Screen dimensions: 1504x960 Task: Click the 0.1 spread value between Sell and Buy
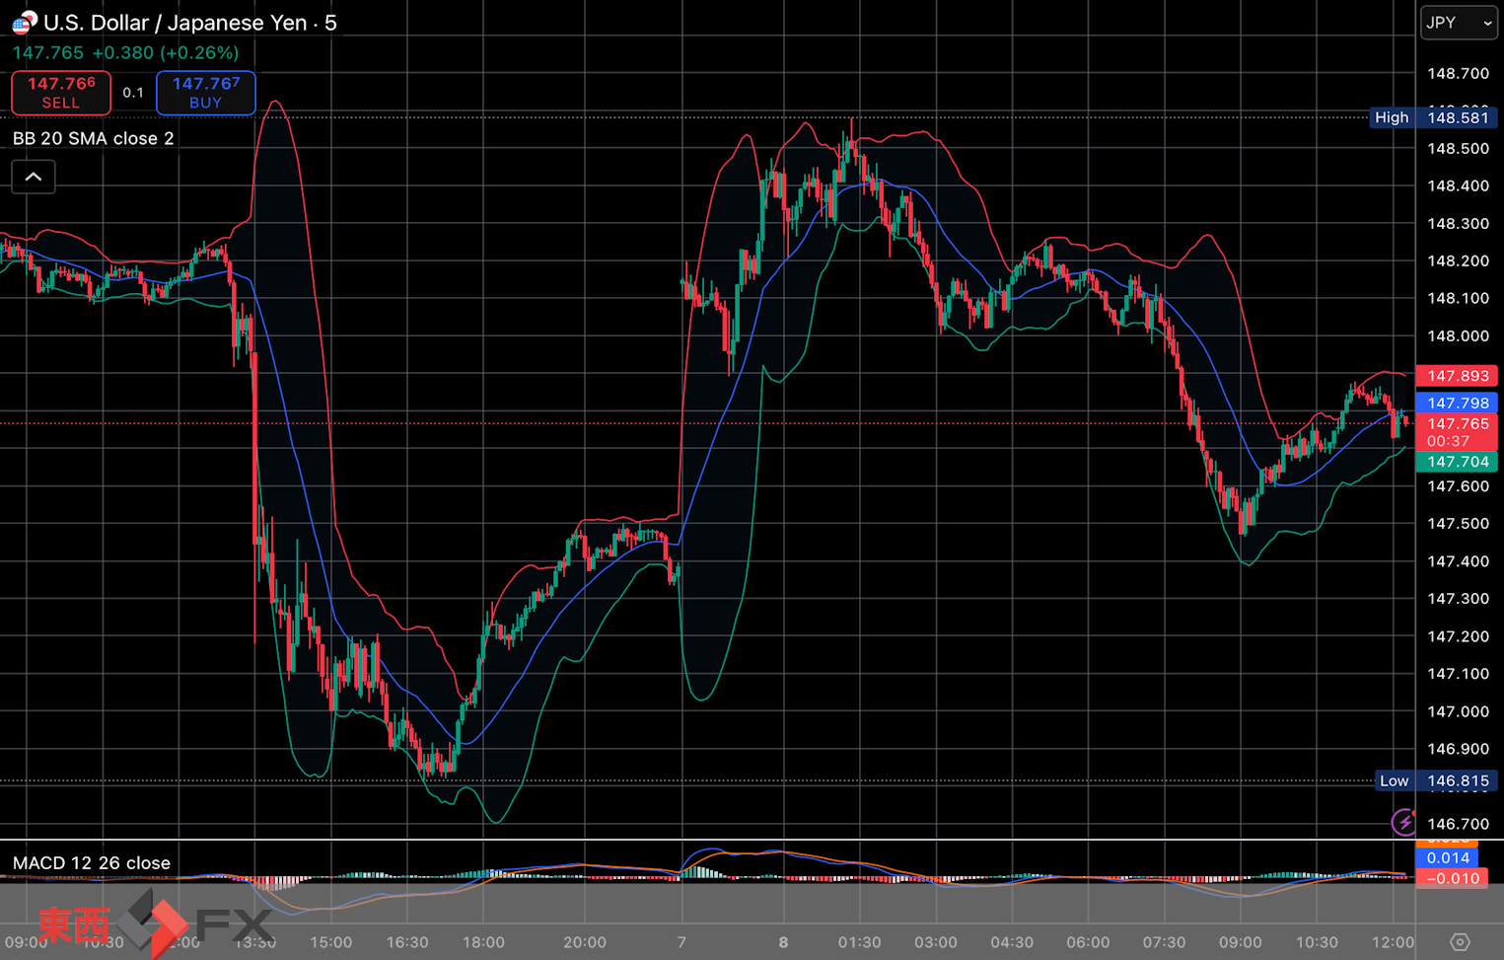click(133, 93)
